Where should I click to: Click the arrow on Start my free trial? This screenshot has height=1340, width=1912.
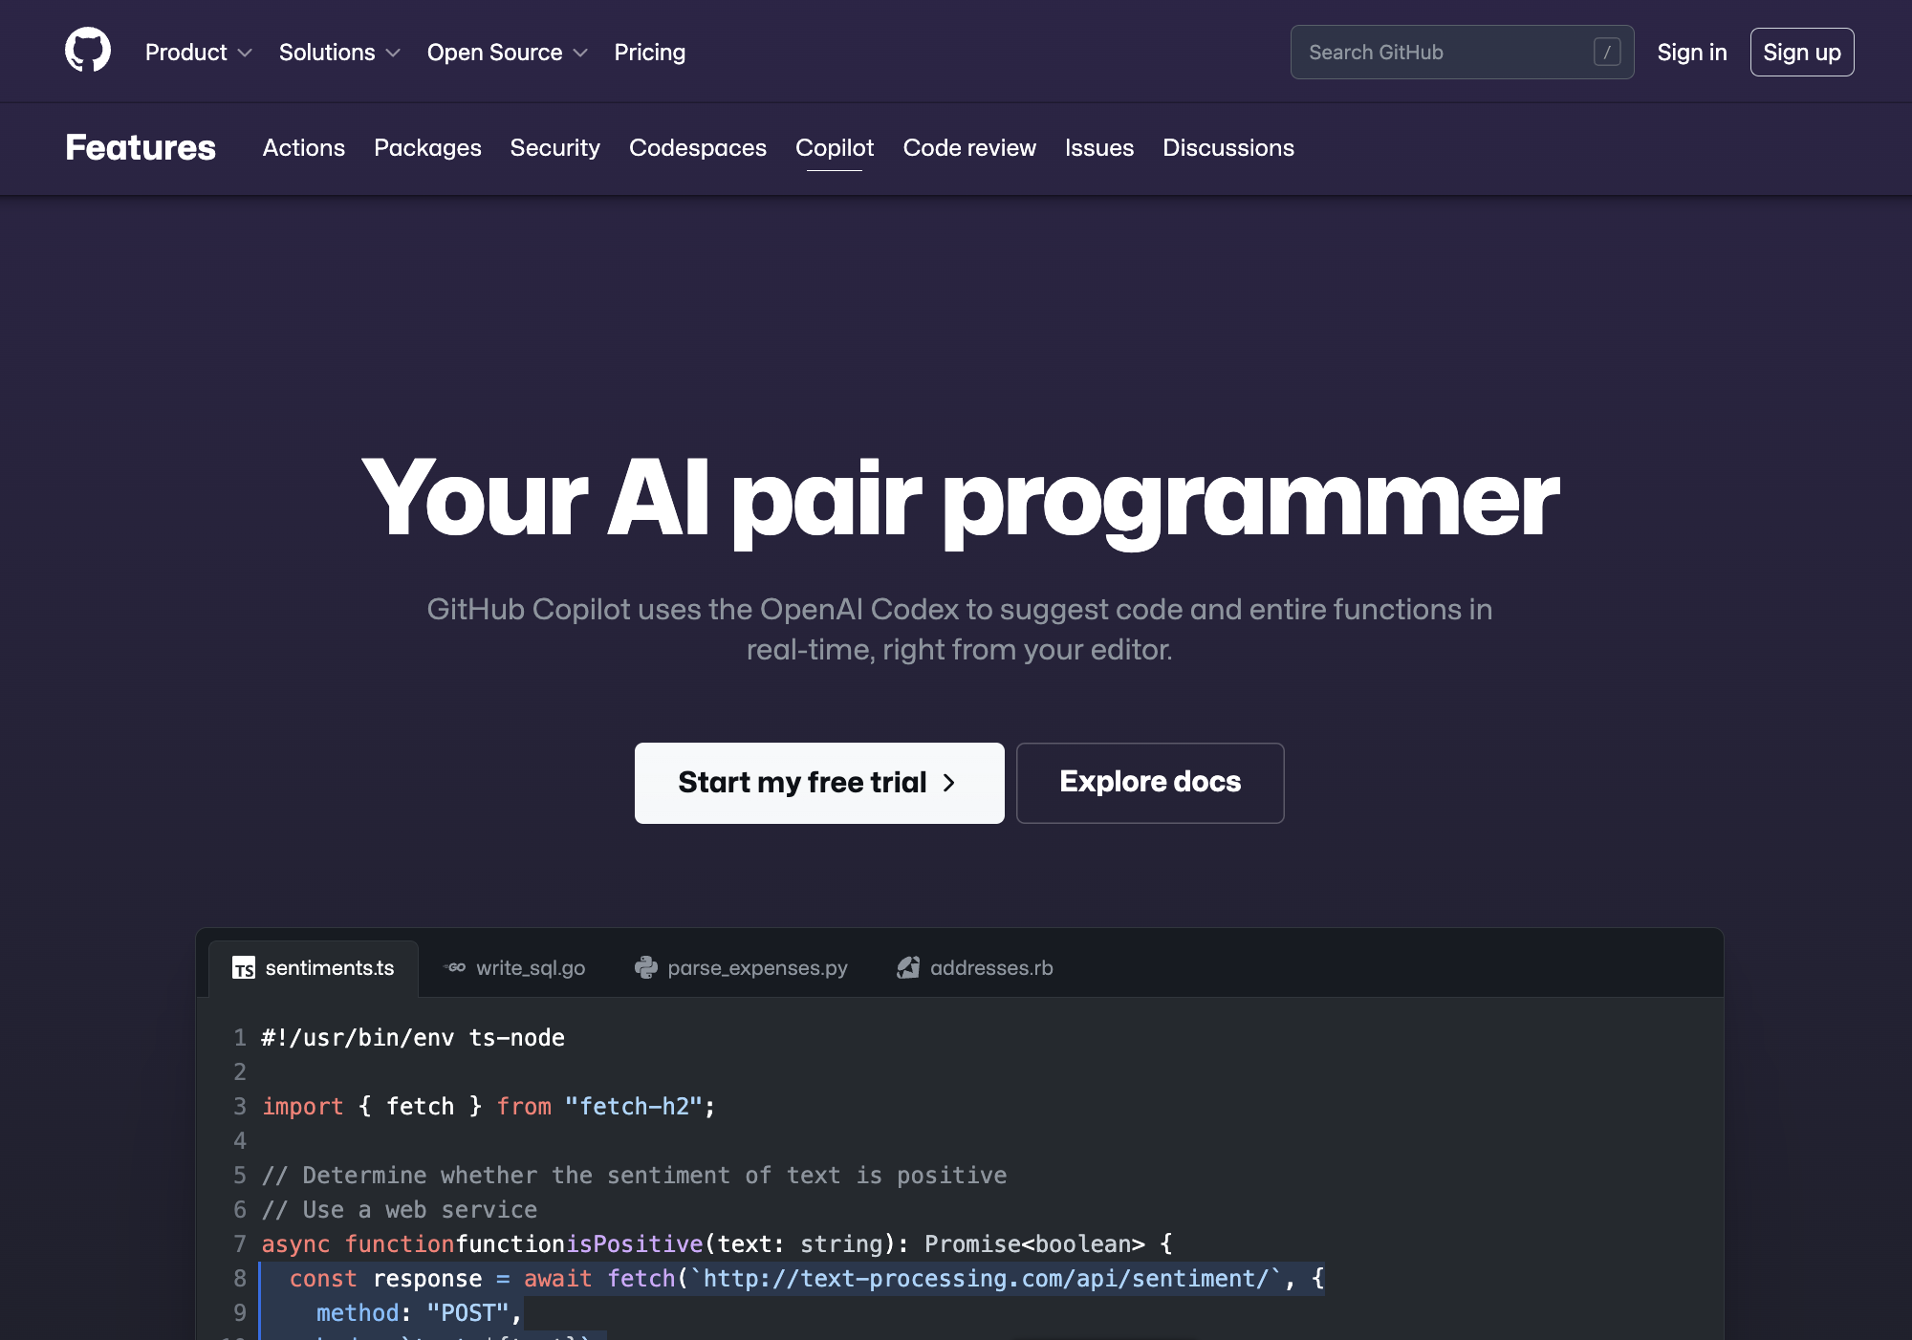click(x=949, y=783)
